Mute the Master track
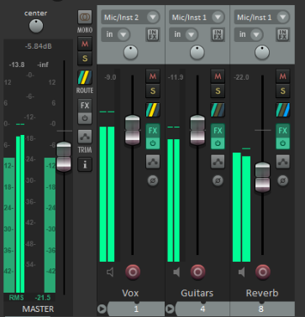305x317 pixels. 85,44
